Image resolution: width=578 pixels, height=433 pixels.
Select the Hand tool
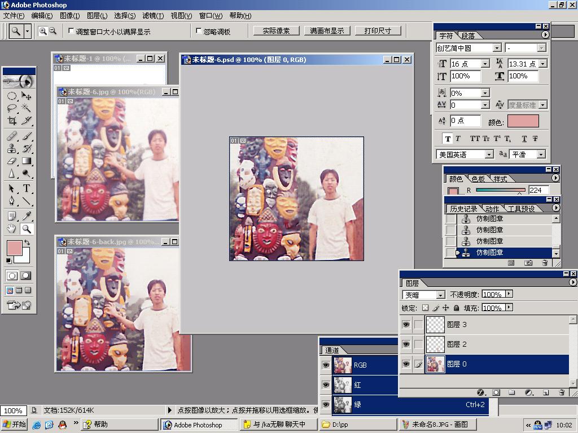(12, 229)
